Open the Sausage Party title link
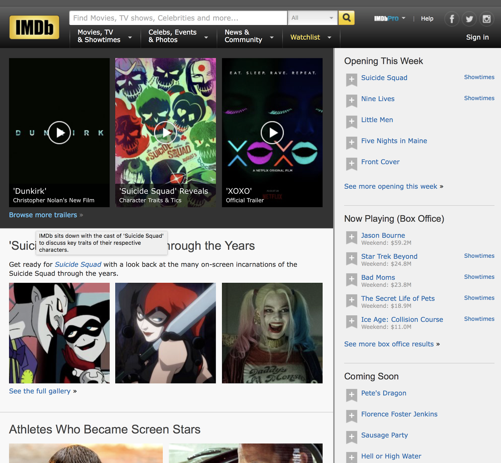501x463 pixels. click(x=385, y=435)
